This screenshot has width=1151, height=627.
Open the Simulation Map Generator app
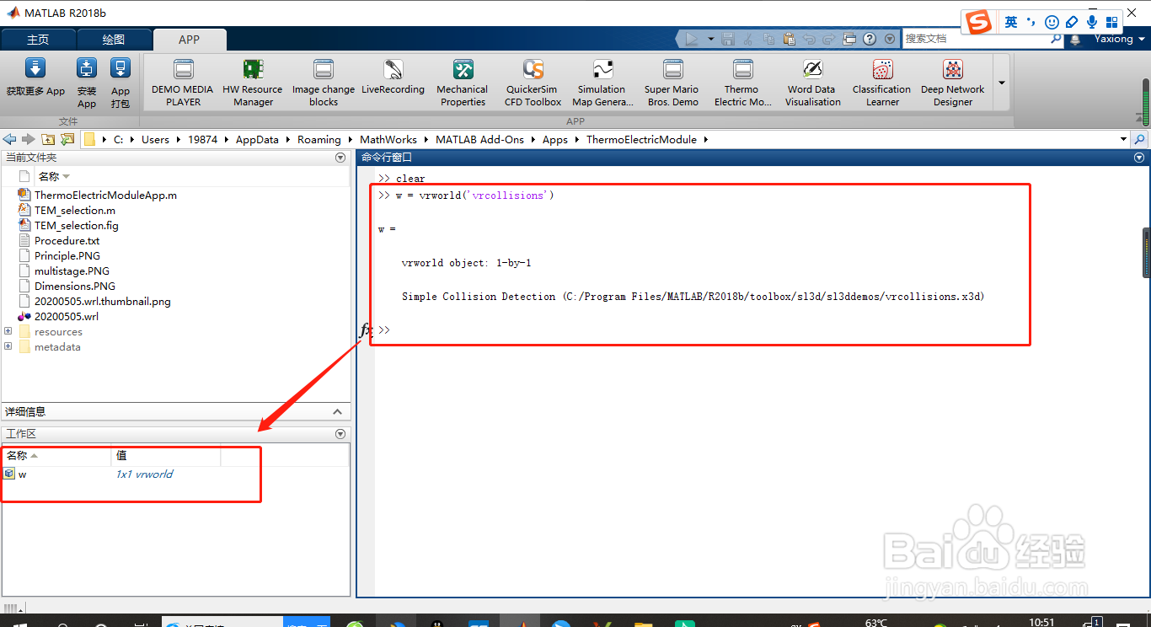(x=602, y=83)
